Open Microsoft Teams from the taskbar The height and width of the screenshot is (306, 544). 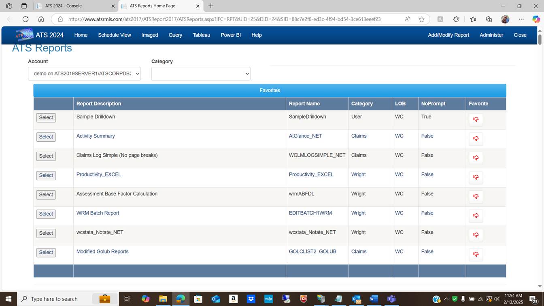pyautogui.click(x=391, y=299)
